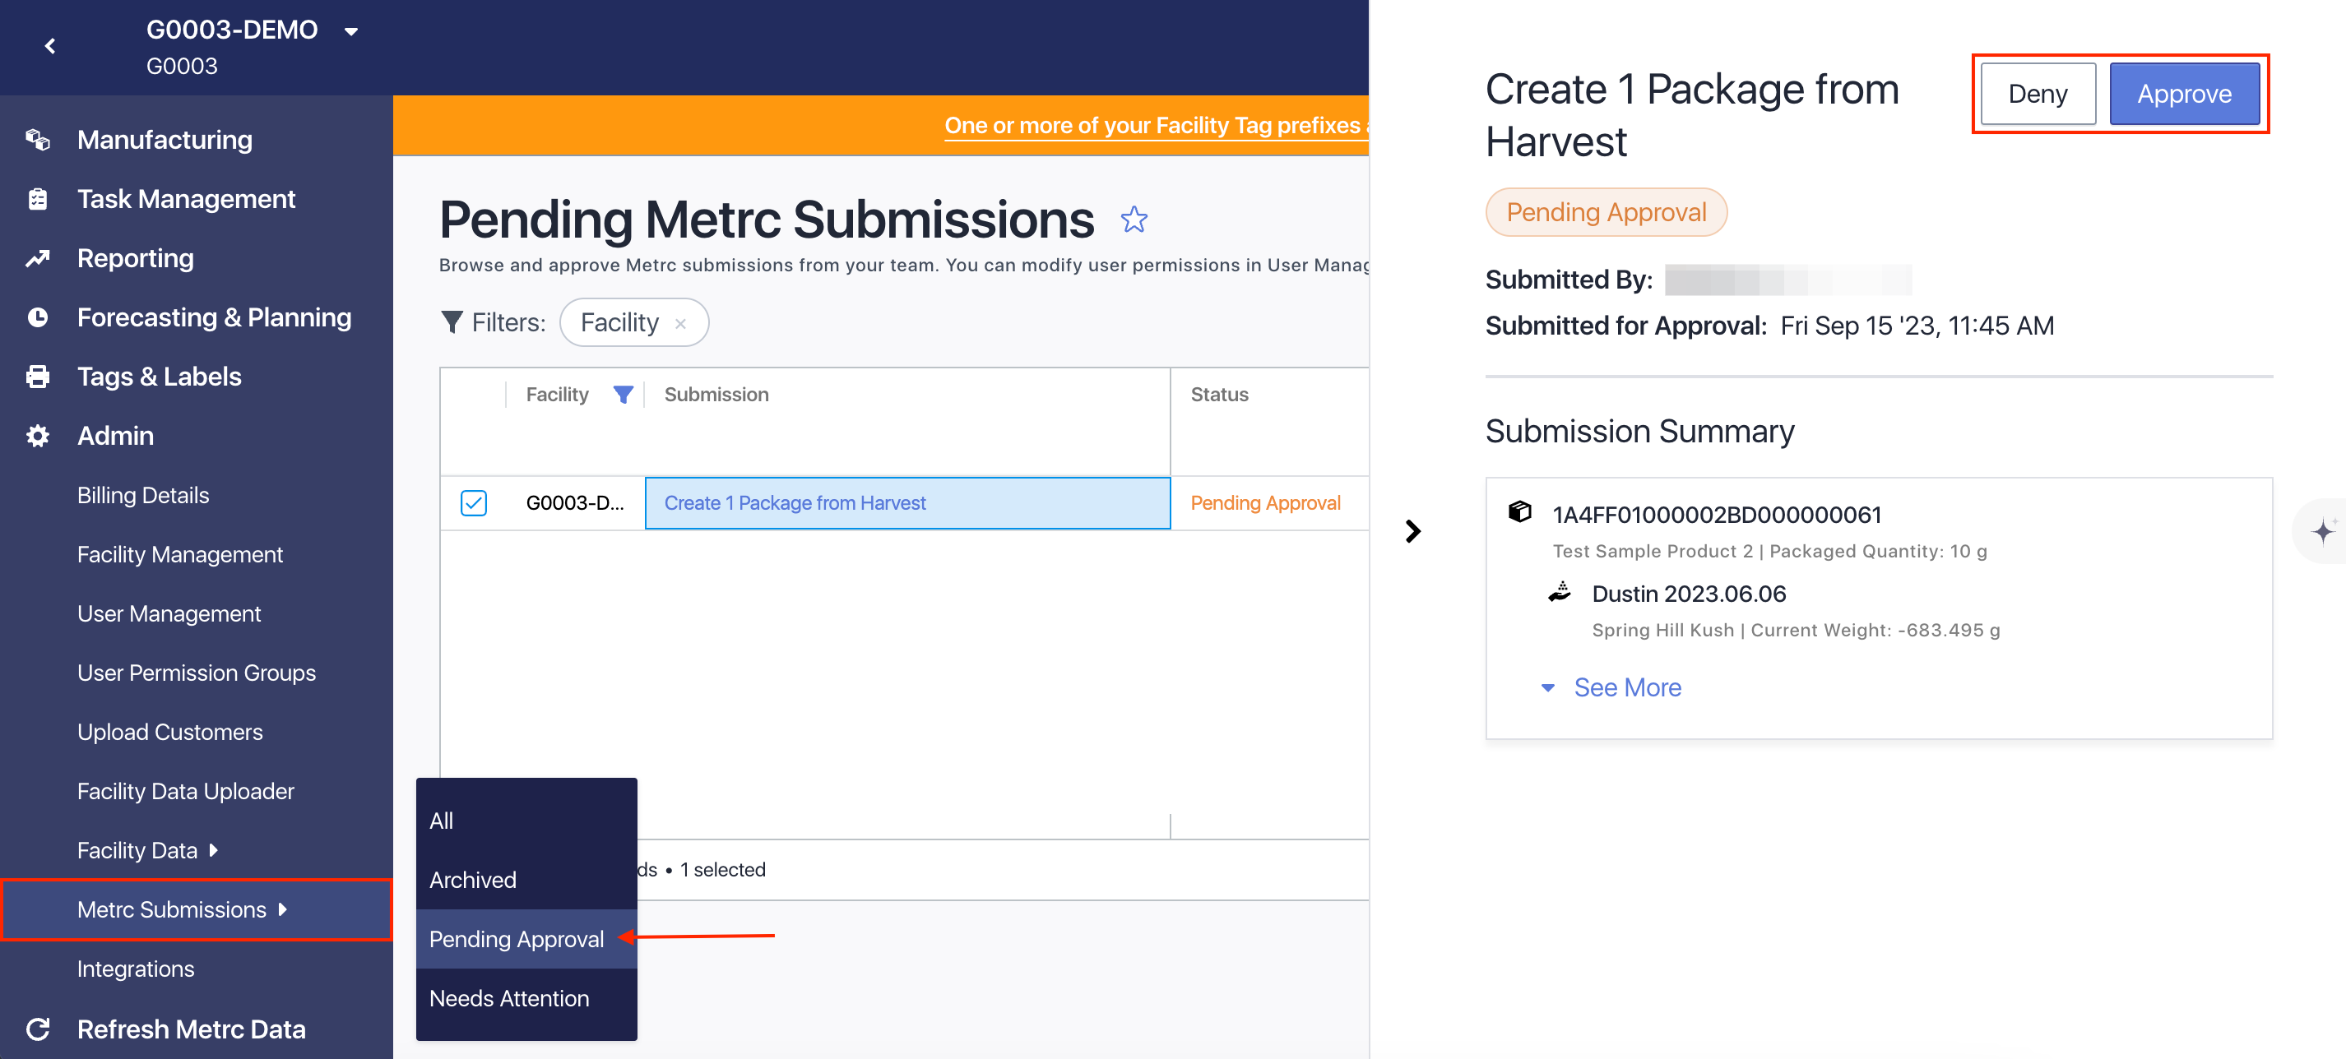Go to Billing Details

click(x=143, y=495)
